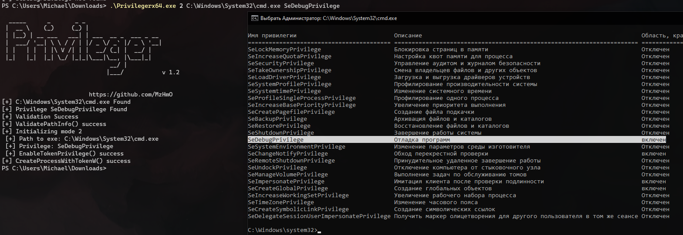Viewport: 683px width, 235px height.
Task: Click the 'Область, кра' column header
Action: click(x=662, y=36)
